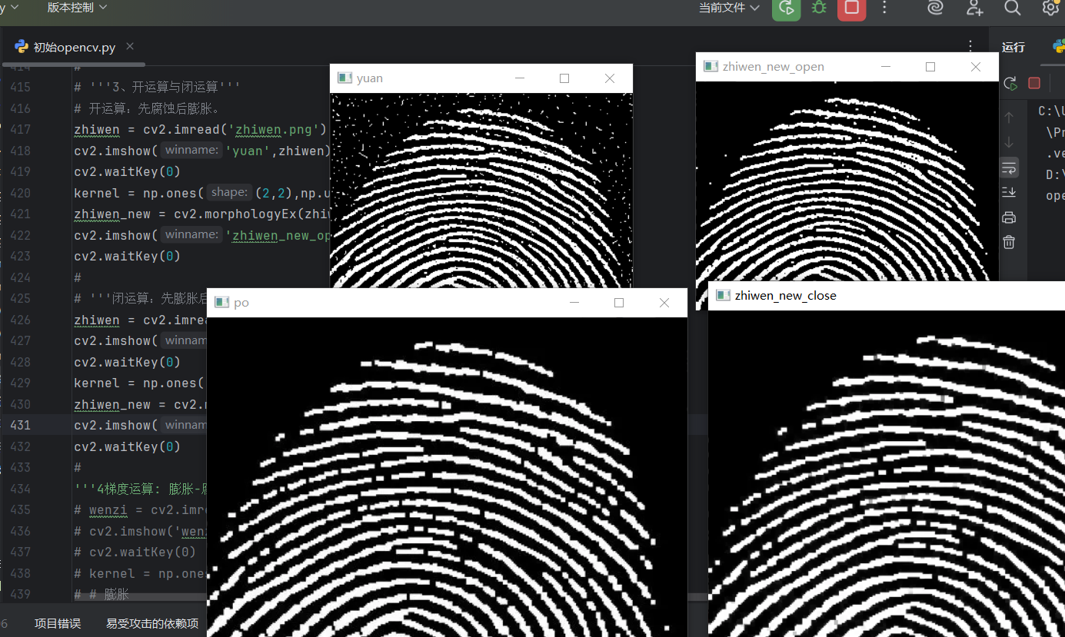Close the po image window
This screenshot has width=1065, height=637.
coord(664,303)
